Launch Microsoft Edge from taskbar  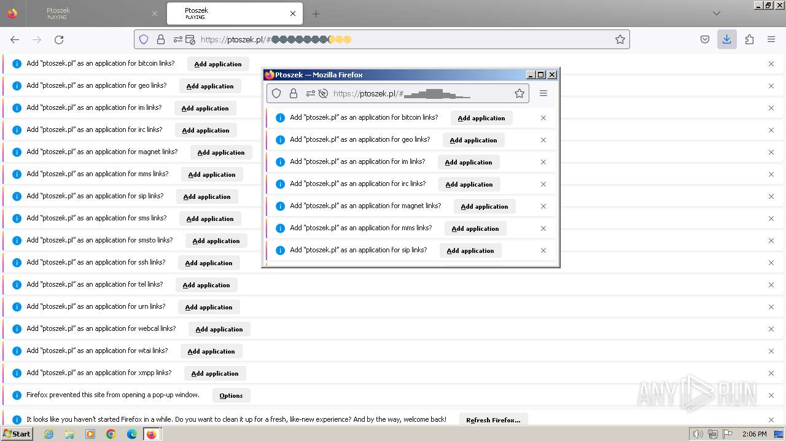click(132, 434)
